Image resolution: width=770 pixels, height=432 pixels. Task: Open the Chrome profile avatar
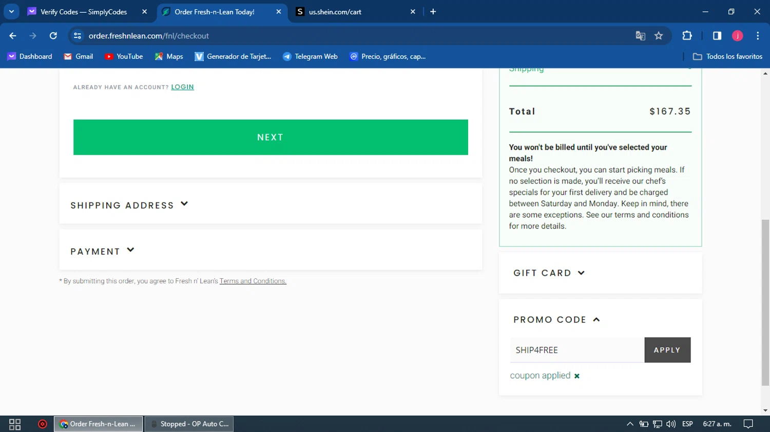738,36
